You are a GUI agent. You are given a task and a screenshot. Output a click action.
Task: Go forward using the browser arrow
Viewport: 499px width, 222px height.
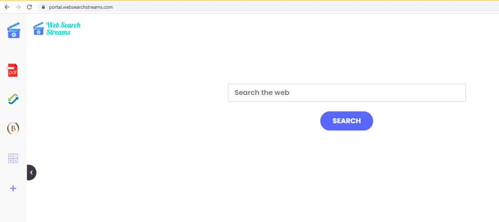pyautogui.click(x=18, y=7)
